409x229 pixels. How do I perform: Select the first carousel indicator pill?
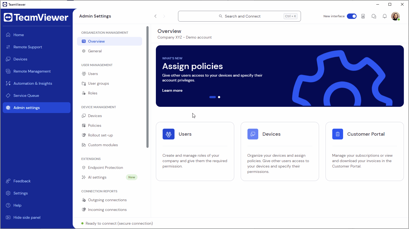click(x=213, y=97)
